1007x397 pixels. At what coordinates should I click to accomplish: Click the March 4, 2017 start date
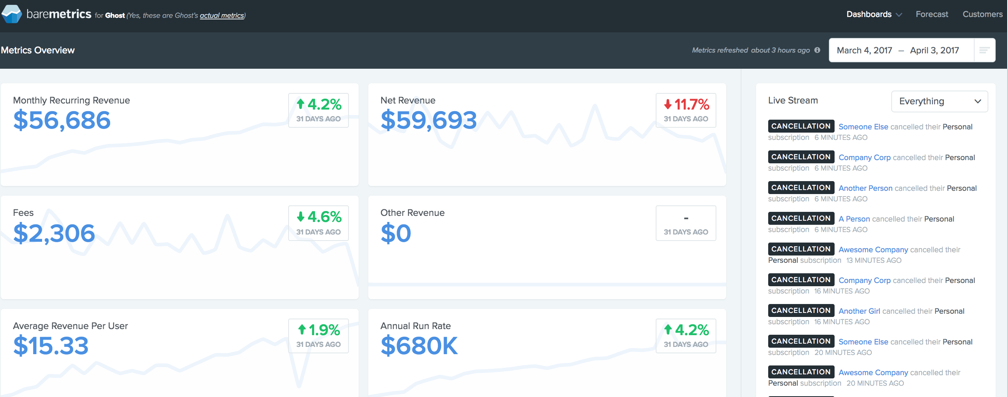[x=864, y=50]
